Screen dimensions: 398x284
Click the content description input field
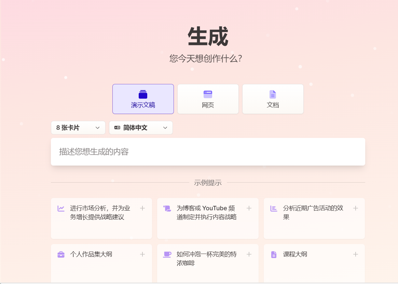point(208,151)
